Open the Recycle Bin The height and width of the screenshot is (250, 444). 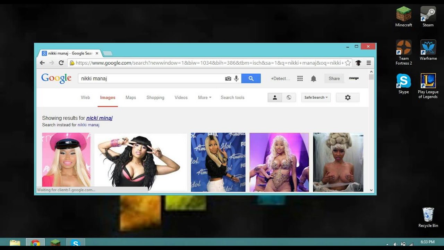(x=428, y=217)
